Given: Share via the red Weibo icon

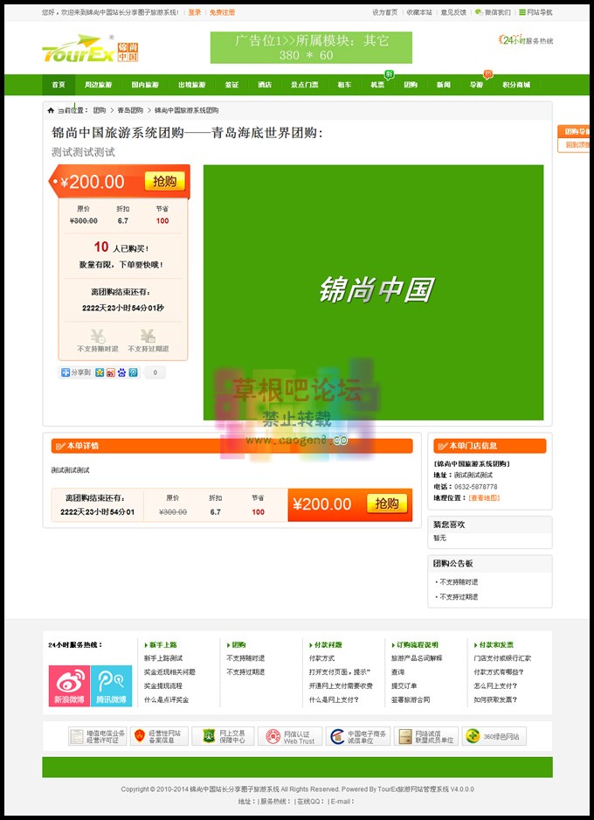Looking at the screenshot, I should click(x=110, y=372).
